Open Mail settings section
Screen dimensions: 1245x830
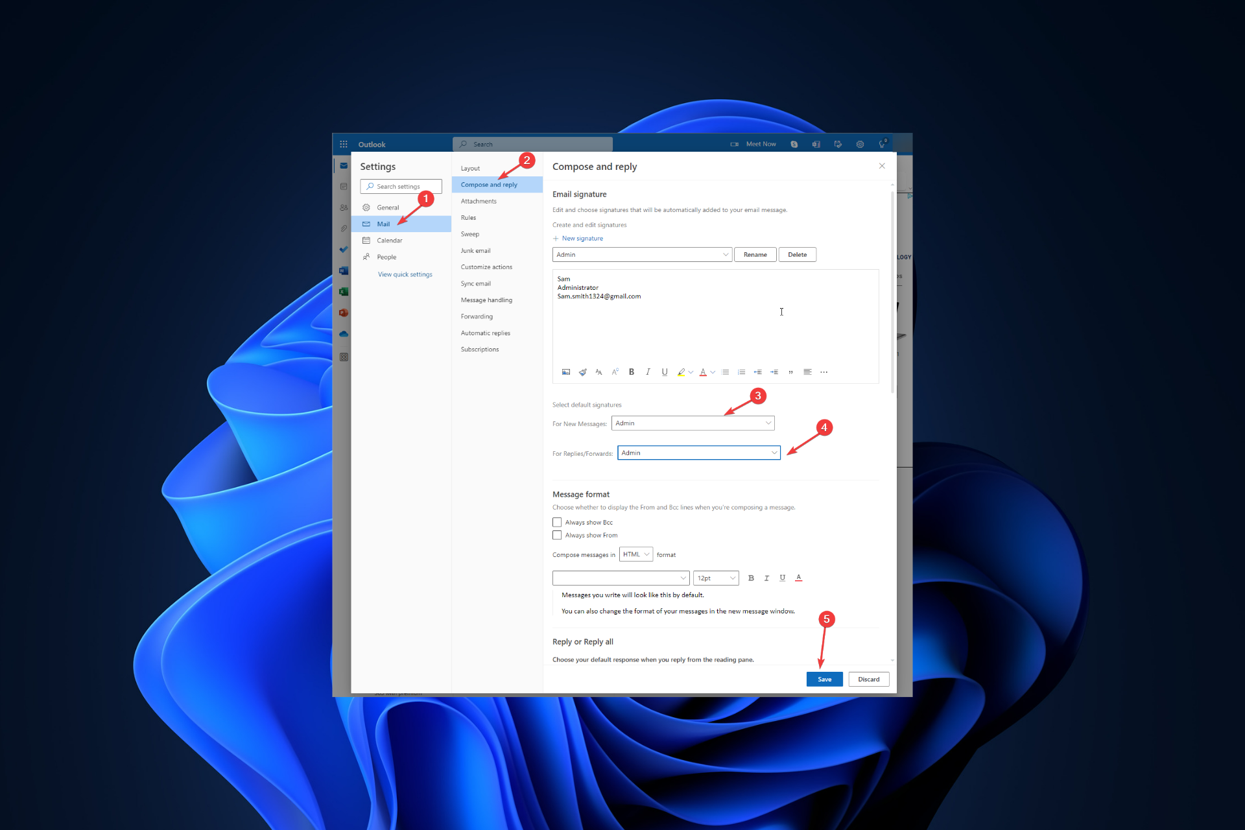pos(382,223)
